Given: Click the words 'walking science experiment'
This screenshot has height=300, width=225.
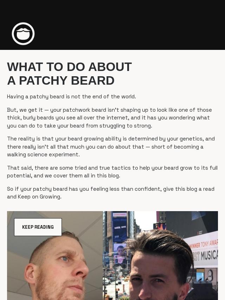Looking at the screenshot, I should coord(43,155).
